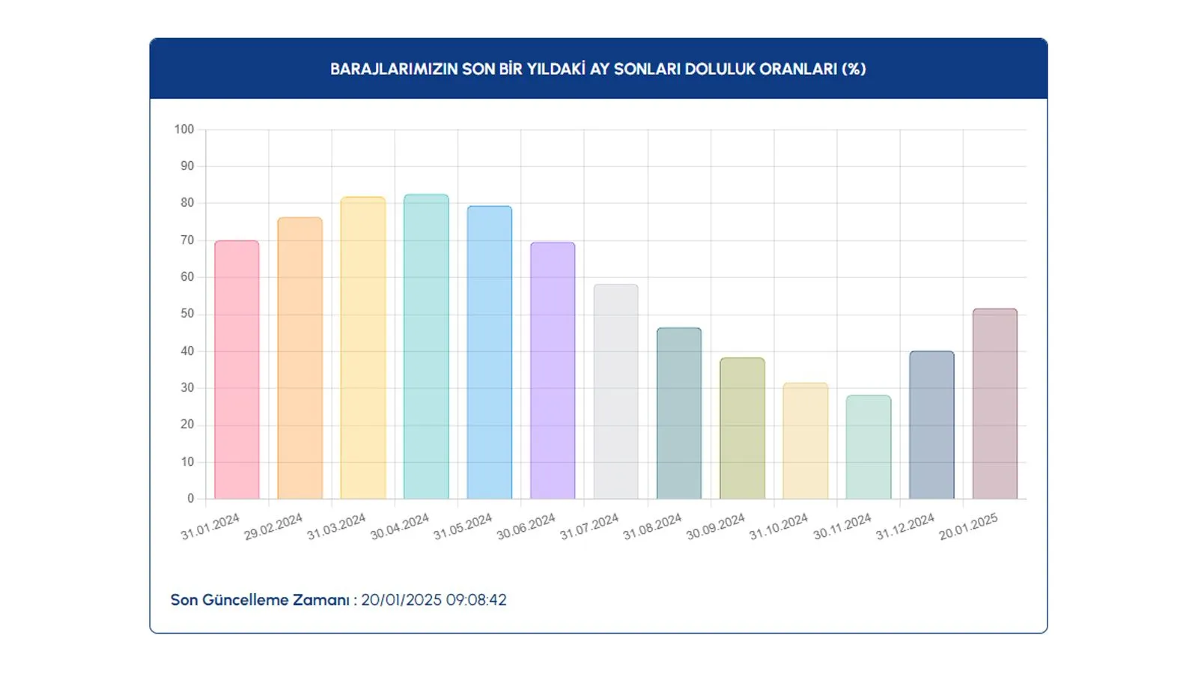Click the x-axis label 31.05.2024
The height and width of the screenshot is (674, 1198).
pos(463,526)
